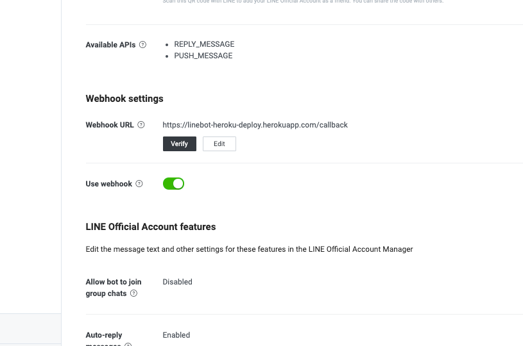Open the Webhook URL help tooltip icon
Viewport: 523px width, 346px height.
point(141,125)
